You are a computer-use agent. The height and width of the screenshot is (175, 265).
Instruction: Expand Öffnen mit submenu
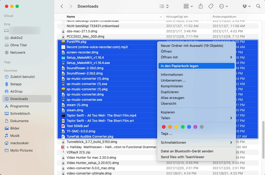pos(196,57)
